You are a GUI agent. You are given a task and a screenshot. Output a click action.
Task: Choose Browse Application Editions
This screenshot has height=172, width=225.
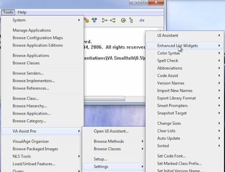click(42, 45)
